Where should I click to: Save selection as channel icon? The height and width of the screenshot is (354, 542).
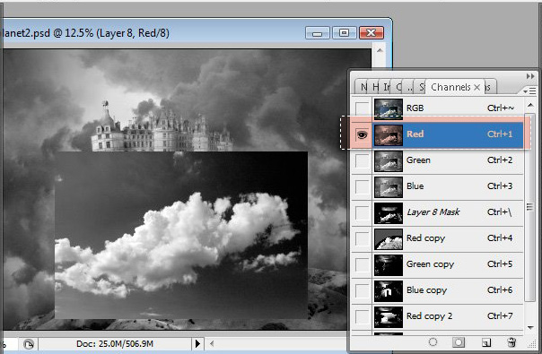click(x=459, y=342)
